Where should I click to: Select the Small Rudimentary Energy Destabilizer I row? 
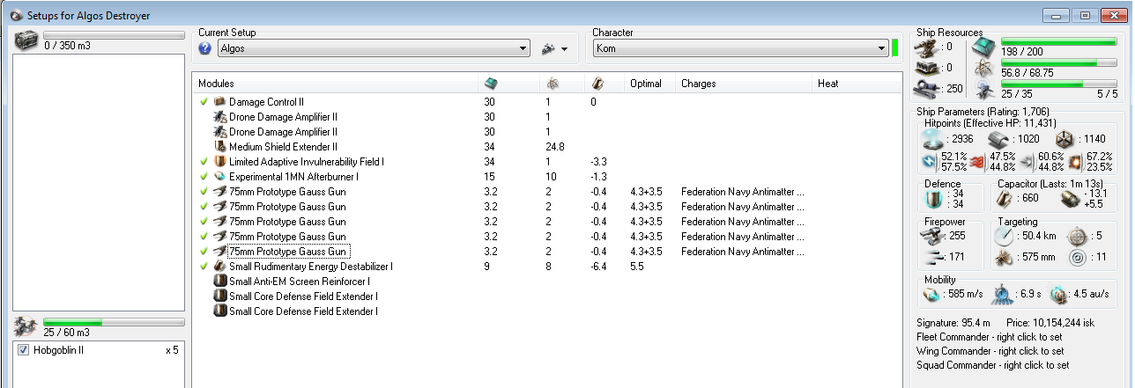click(x=547, y=266)
